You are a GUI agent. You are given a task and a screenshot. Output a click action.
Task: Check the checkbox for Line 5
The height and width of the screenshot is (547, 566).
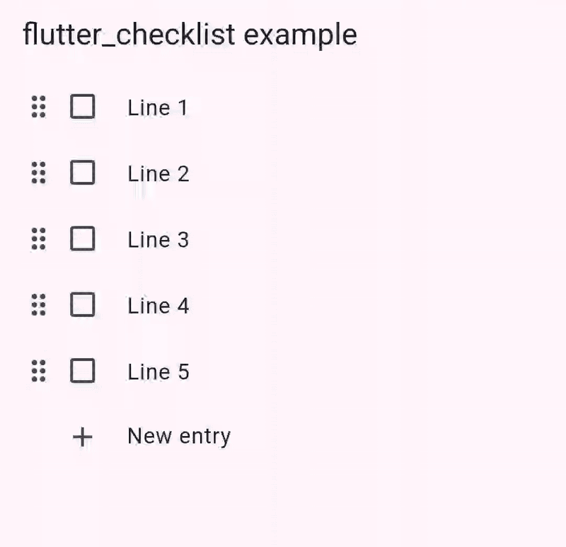83,372
